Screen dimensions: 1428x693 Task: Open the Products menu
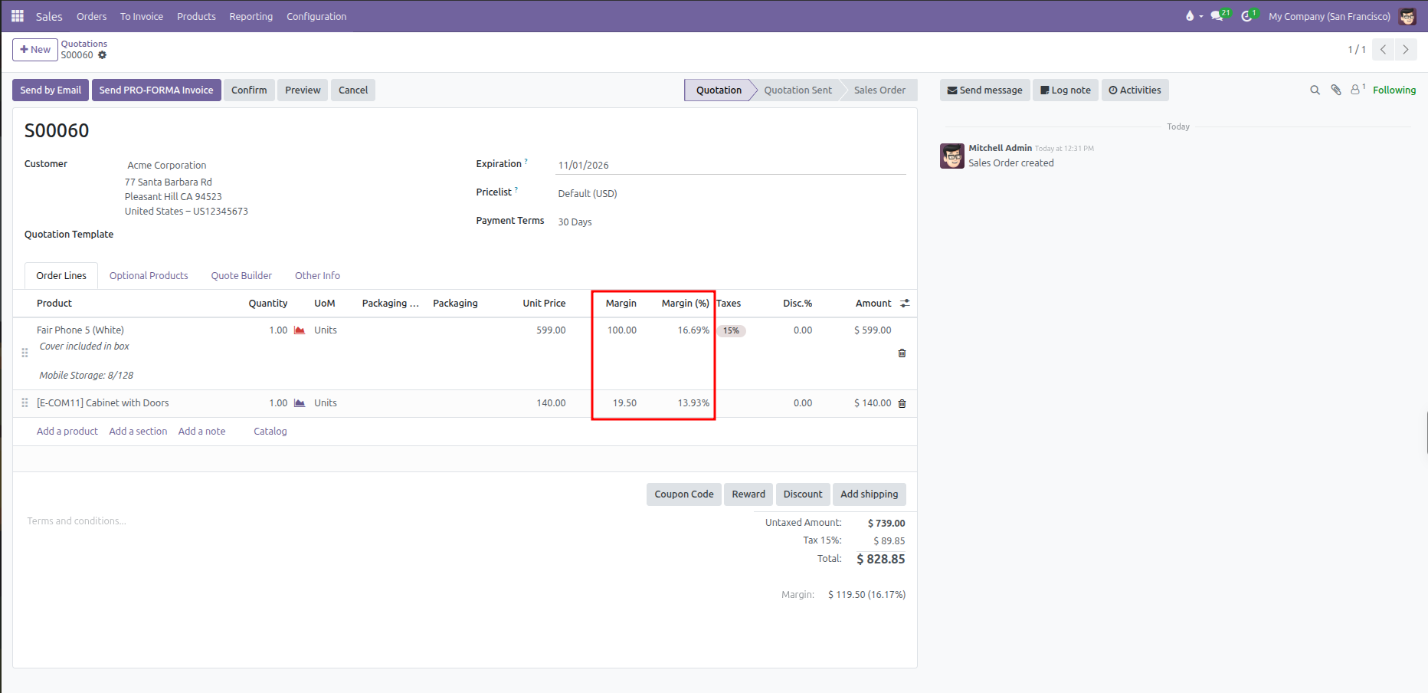(x=196, y=16)
